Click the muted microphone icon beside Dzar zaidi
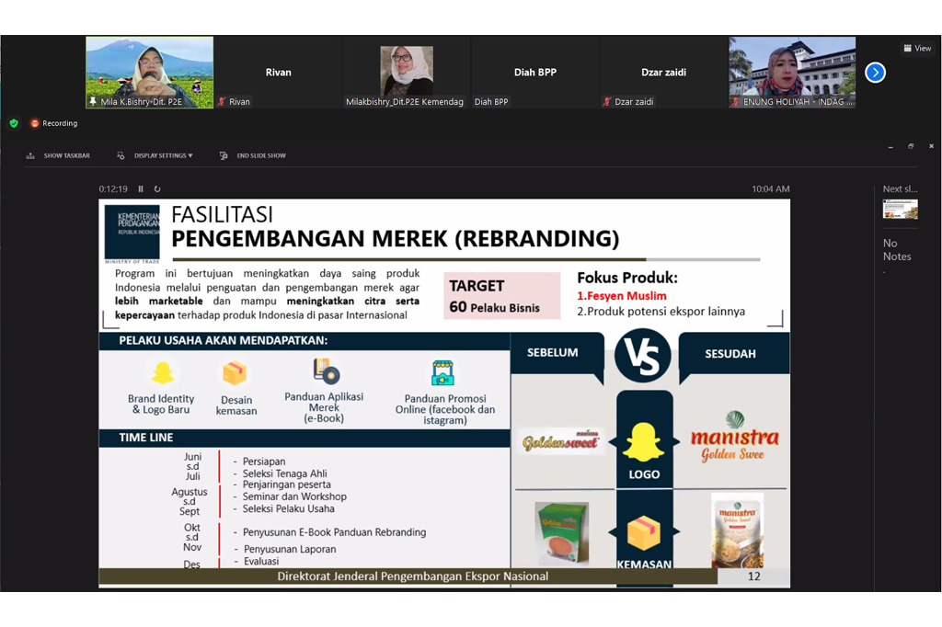 click(x=607, y=101)
